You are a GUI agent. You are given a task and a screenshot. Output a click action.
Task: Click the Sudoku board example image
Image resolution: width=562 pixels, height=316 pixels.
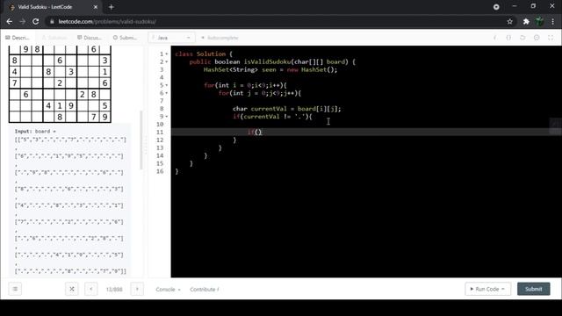pos(60,84)
